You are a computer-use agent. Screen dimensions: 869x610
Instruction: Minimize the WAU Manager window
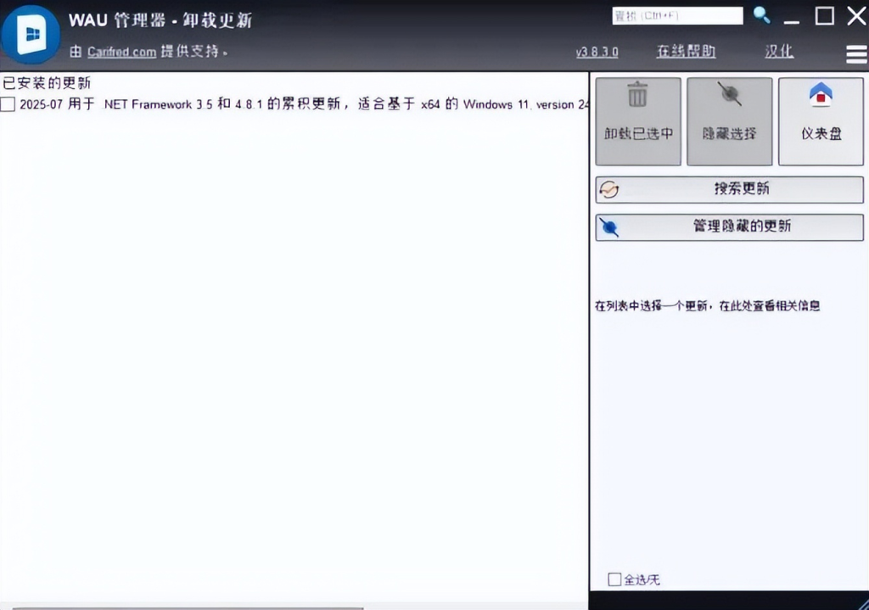(792, 17)
